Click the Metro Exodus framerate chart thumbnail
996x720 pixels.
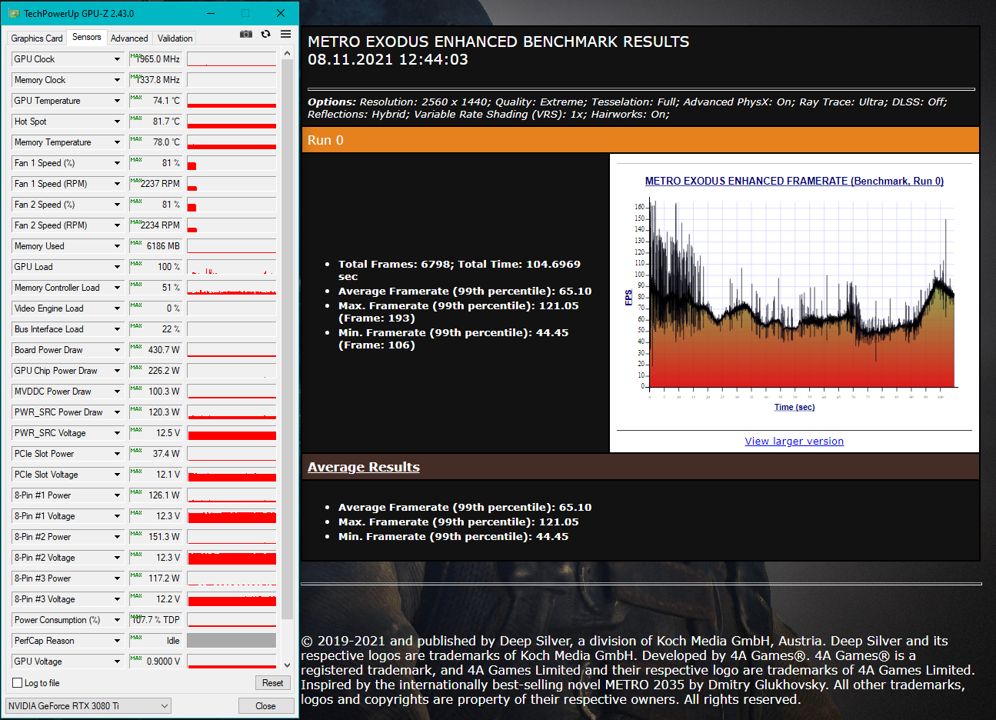[x=794, y=296]
